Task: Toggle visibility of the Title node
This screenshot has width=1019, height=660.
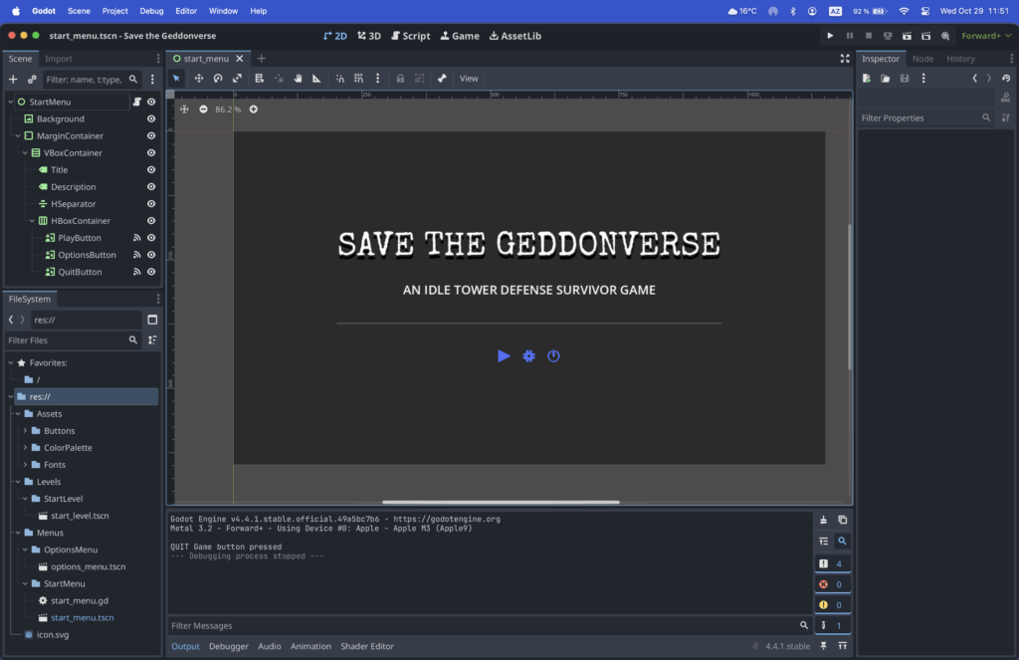Action: click(x=151, y=169)
